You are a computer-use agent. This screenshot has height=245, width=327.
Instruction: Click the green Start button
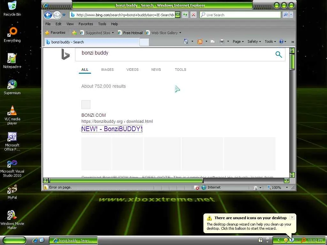(x=15, y=240)
